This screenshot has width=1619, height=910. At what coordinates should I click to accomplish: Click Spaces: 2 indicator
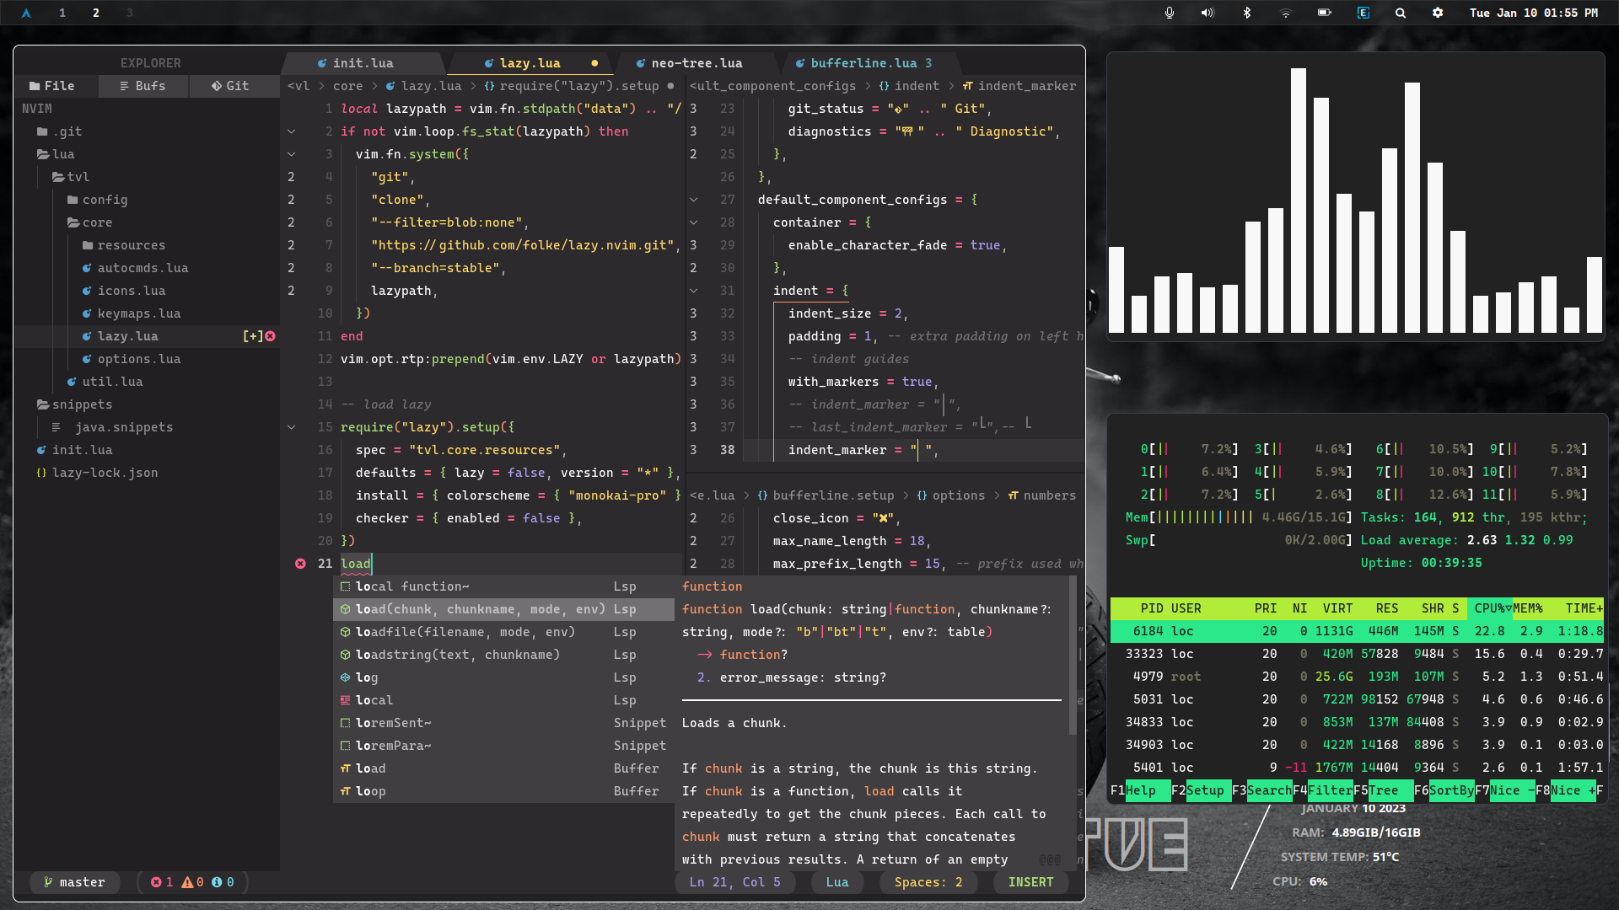(928, 882)
